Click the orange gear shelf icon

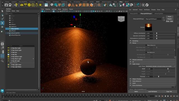pyautogui.click(x=99, y=5)
